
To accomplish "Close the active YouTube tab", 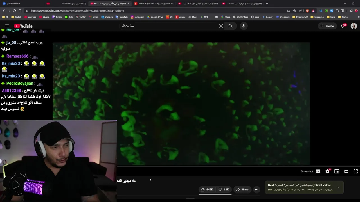I will tap(129, 4).
